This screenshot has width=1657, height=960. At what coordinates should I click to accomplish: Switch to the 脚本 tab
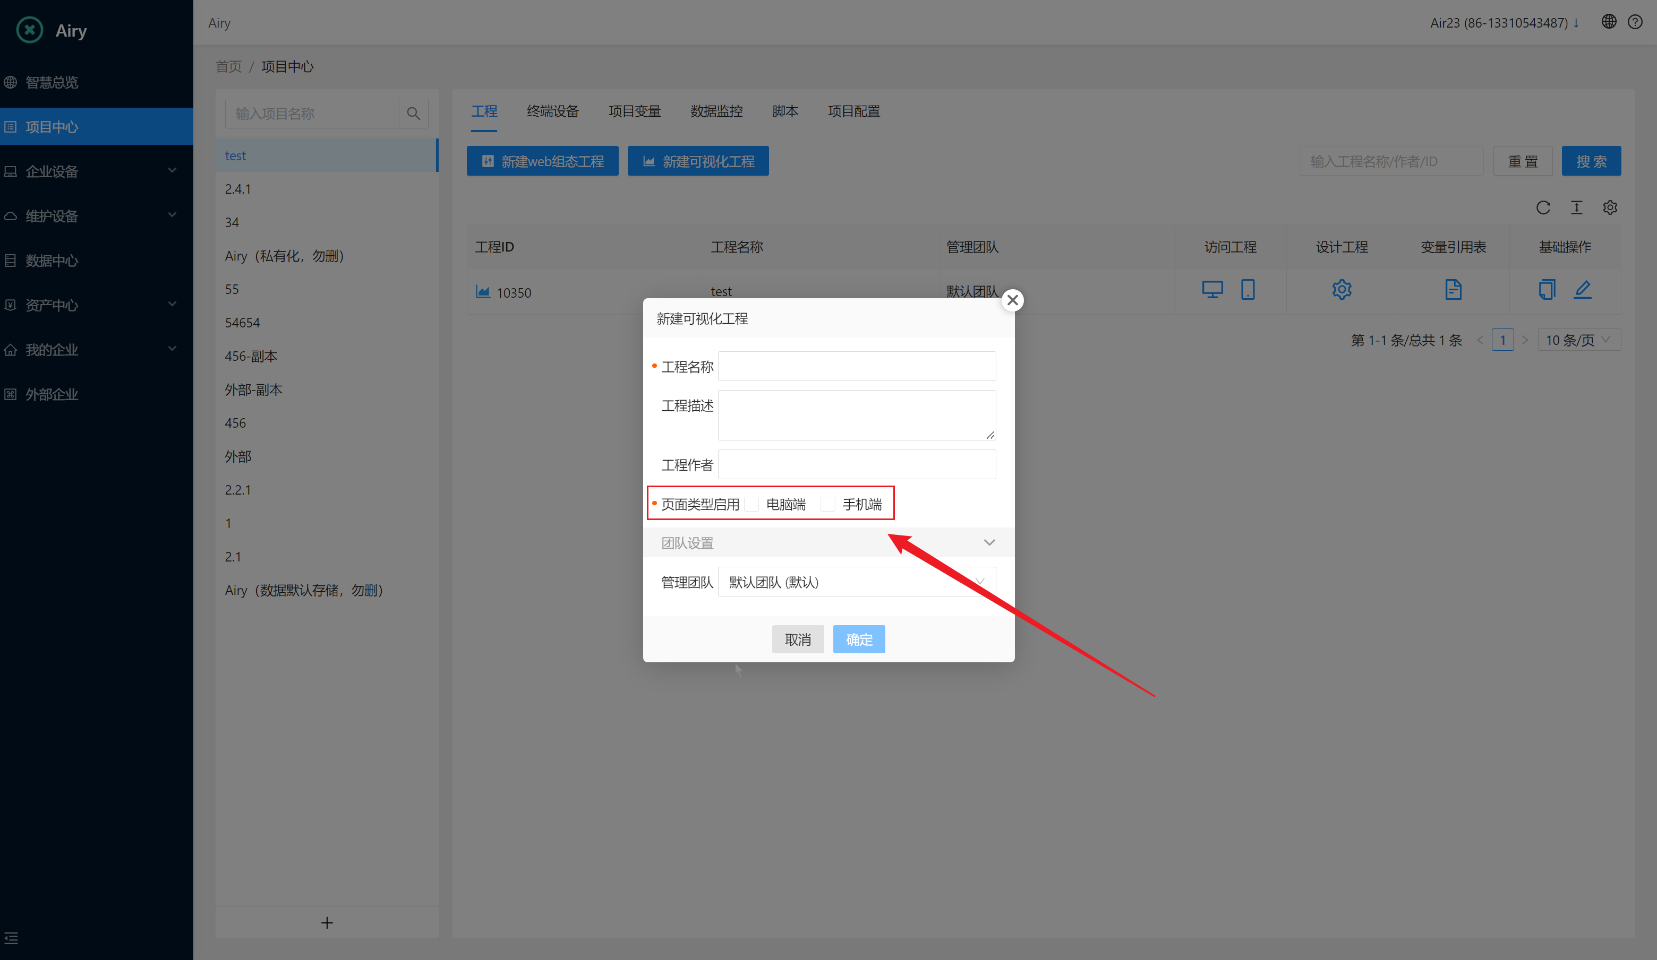(784, 111)
